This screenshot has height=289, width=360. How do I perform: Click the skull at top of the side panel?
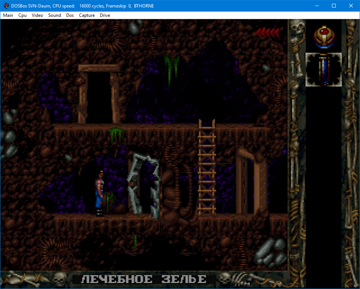click(297, 26)
